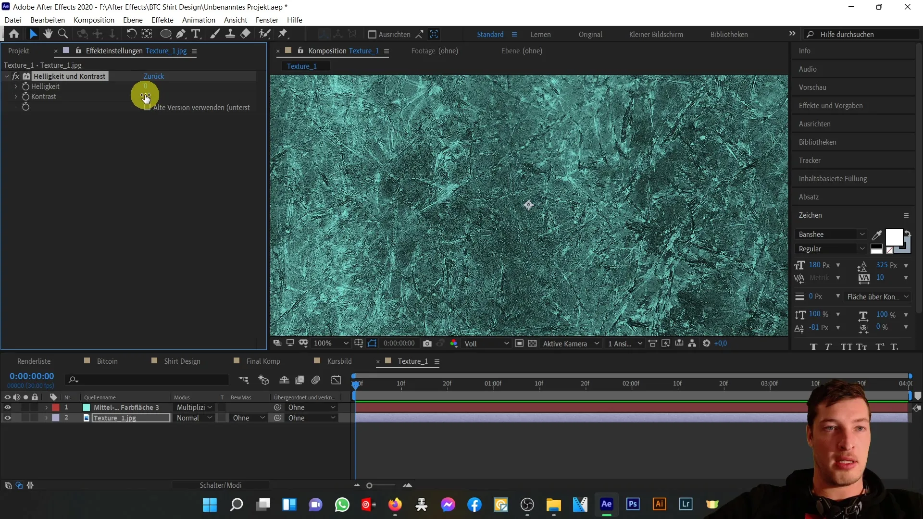The height and width of the screenshot is (519, 923).
Task: Select the Type text tool
Action: pos(196,34)
